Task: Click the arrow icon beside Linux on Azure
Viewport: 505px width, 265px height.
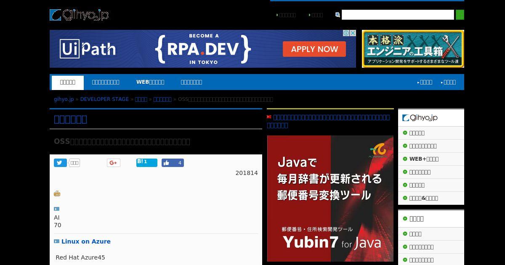Action: (57, 241)
